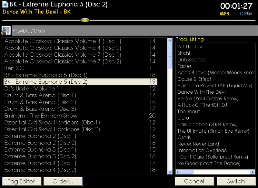Select Drum & Bass Arena (Disc 1)
Viewport: 258px width, 188px height.
[x=80, y=95]
